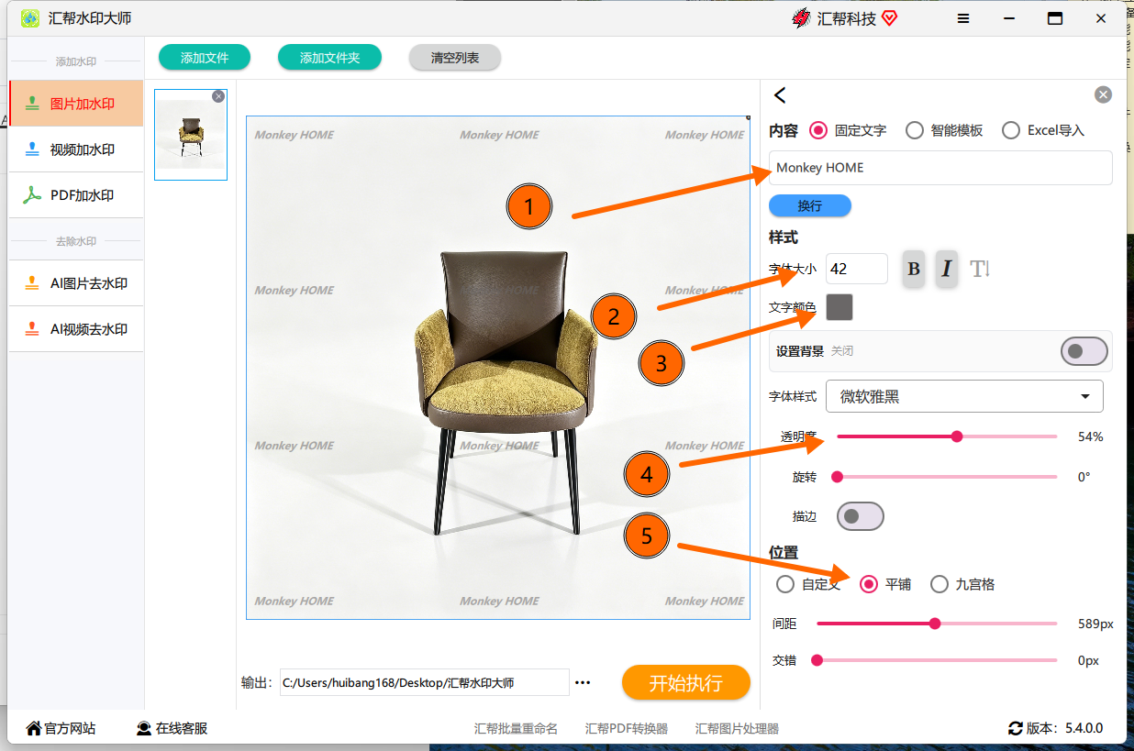Close the watermark settings panel

[x=1103, y=94]
